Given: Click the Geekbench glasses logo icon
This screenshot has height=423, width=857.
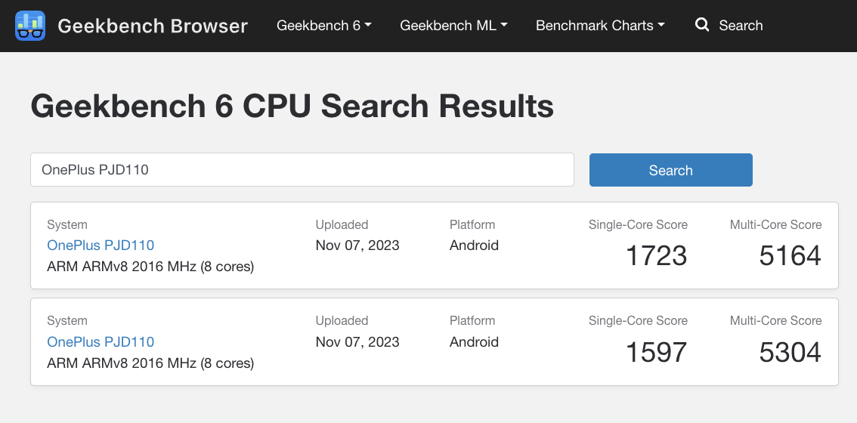Looking at the screenshot, I should [30, 26].
